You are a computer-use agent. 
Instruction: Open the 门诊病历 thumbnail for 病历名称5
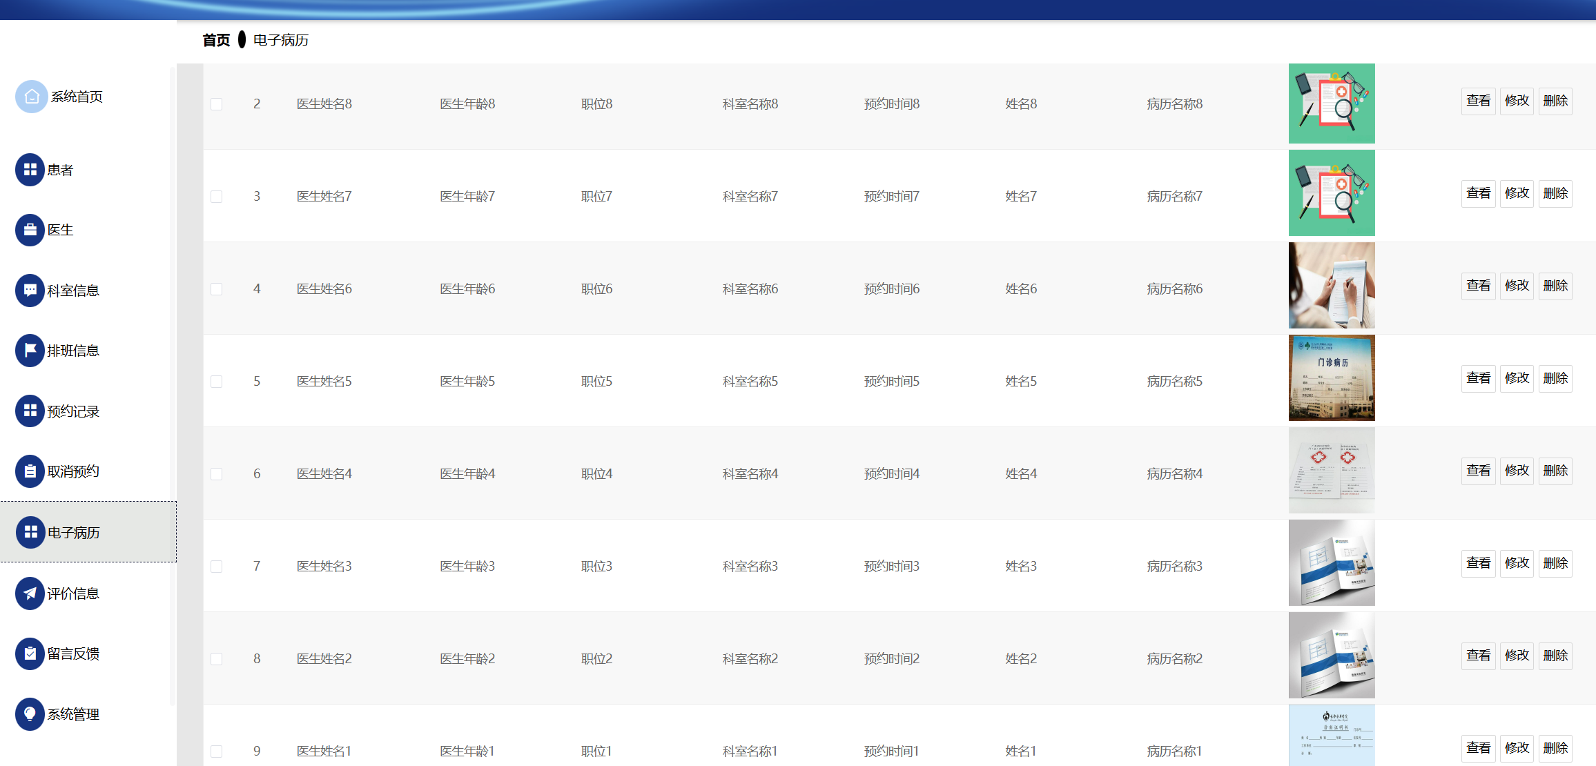click(x=1332, y=377)
